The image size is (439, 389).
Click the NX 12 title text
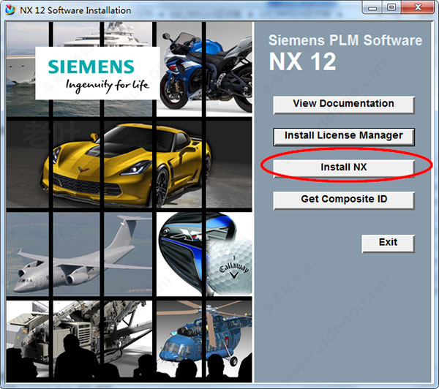tap(302, 61)
